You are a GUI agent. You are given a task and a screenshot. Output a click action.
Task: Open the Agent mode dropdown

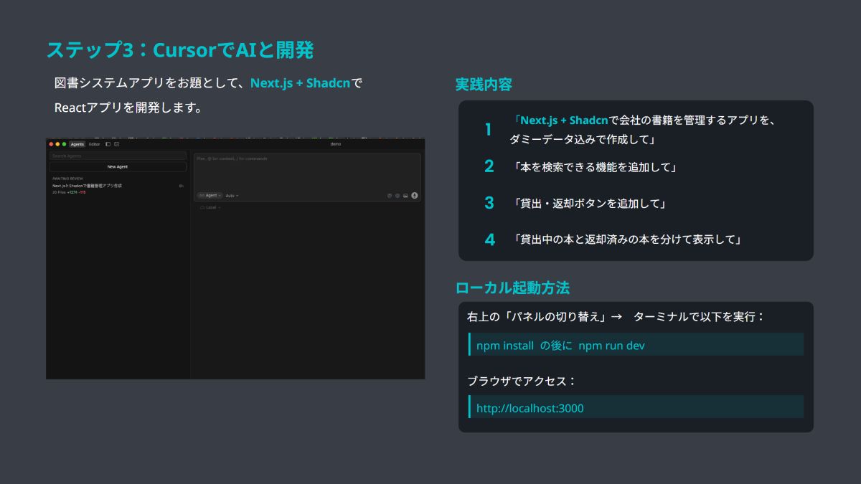[210, 195]
